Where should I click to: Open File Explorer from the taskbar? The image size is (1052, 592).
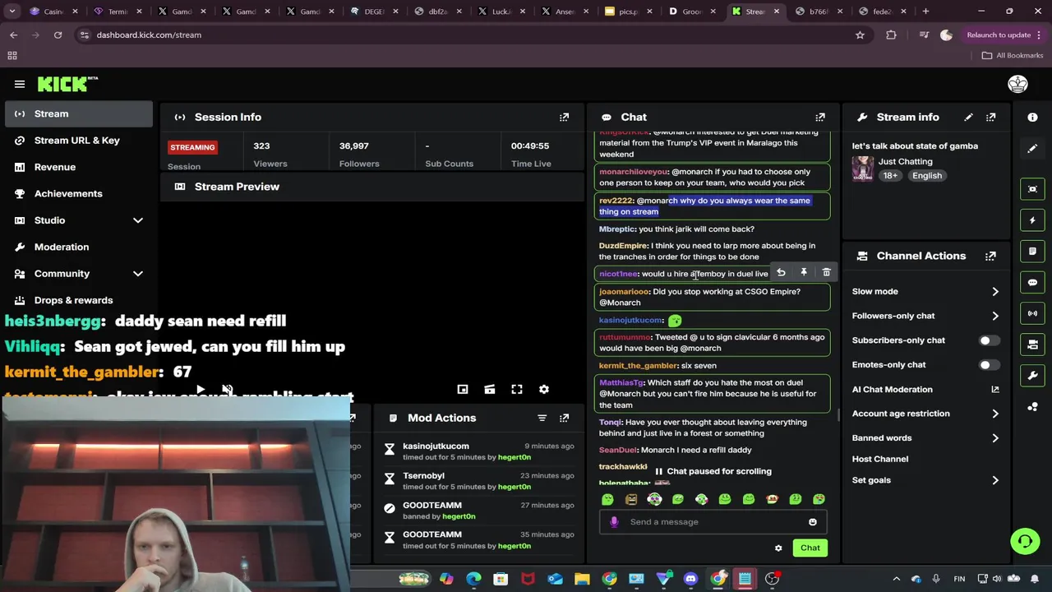pyautogui.click(x=582, y=579)
